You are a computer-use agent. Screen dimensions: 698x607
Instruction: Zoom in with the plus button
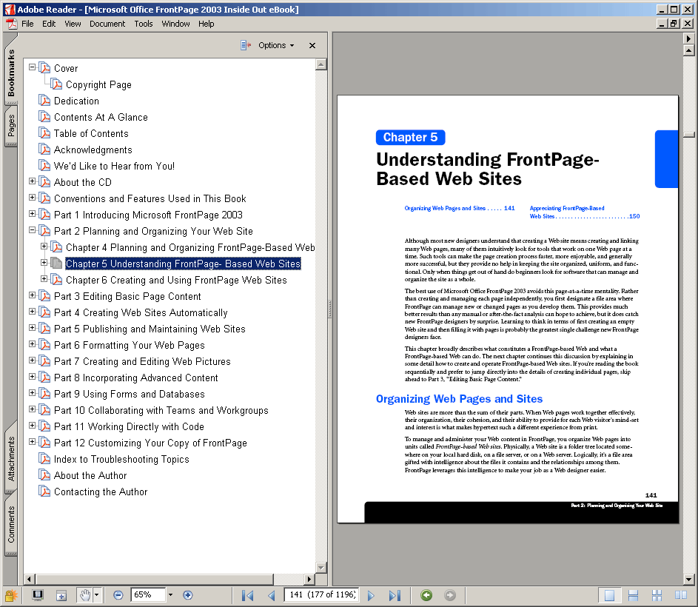click(188, 595)
